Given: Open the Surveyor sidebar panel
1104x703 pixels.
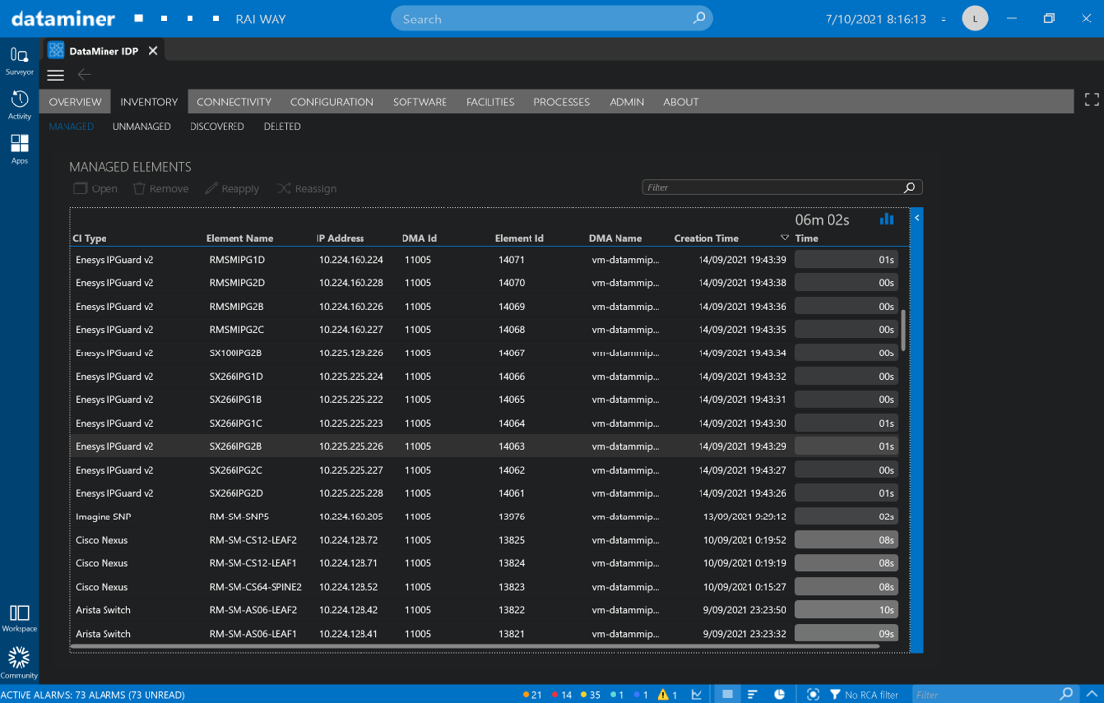Looking at the screenshot, I should [x=19, y=61].
